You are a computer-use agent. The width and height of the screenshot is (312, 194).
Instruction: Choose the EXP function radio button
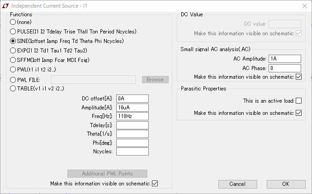13,50
